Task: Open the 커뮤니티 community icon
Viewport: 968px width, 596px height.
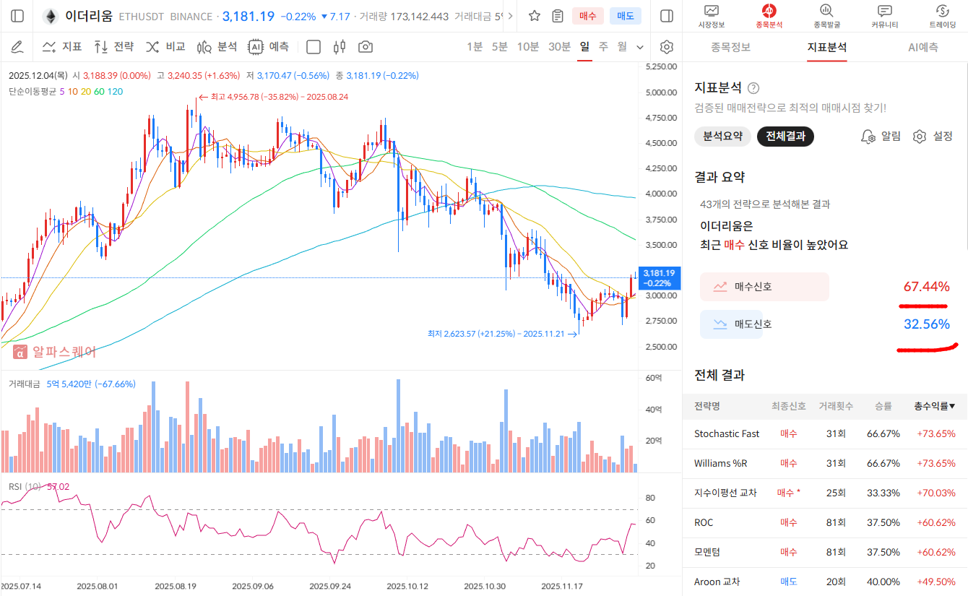Action: (x=884, y=16)
